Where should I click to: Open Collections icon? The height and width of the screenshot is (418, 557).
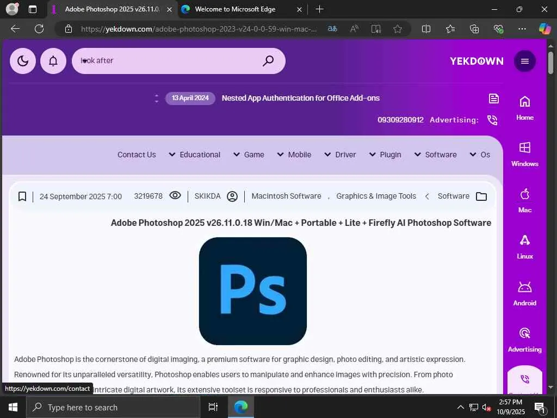[x=474, y=29]
